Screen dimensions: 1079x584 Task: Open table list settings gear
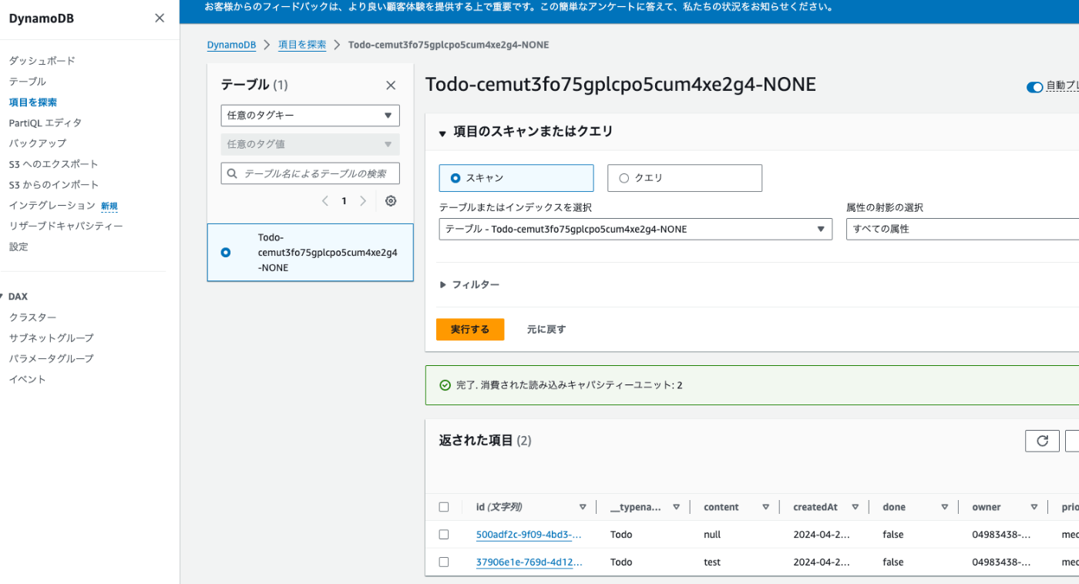(391, 201)
